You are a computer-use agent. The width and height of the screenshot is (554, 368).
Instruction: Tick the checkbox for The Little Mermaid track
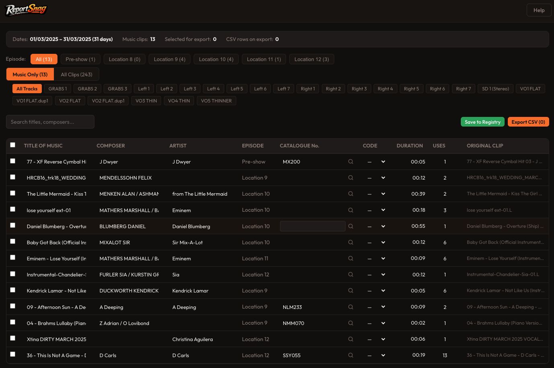(x=13, y=193)
